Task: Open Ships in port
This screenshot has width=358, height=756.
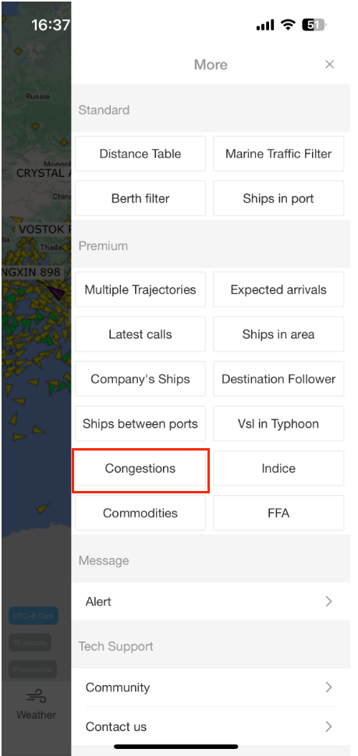Action: tap(278, 198)
